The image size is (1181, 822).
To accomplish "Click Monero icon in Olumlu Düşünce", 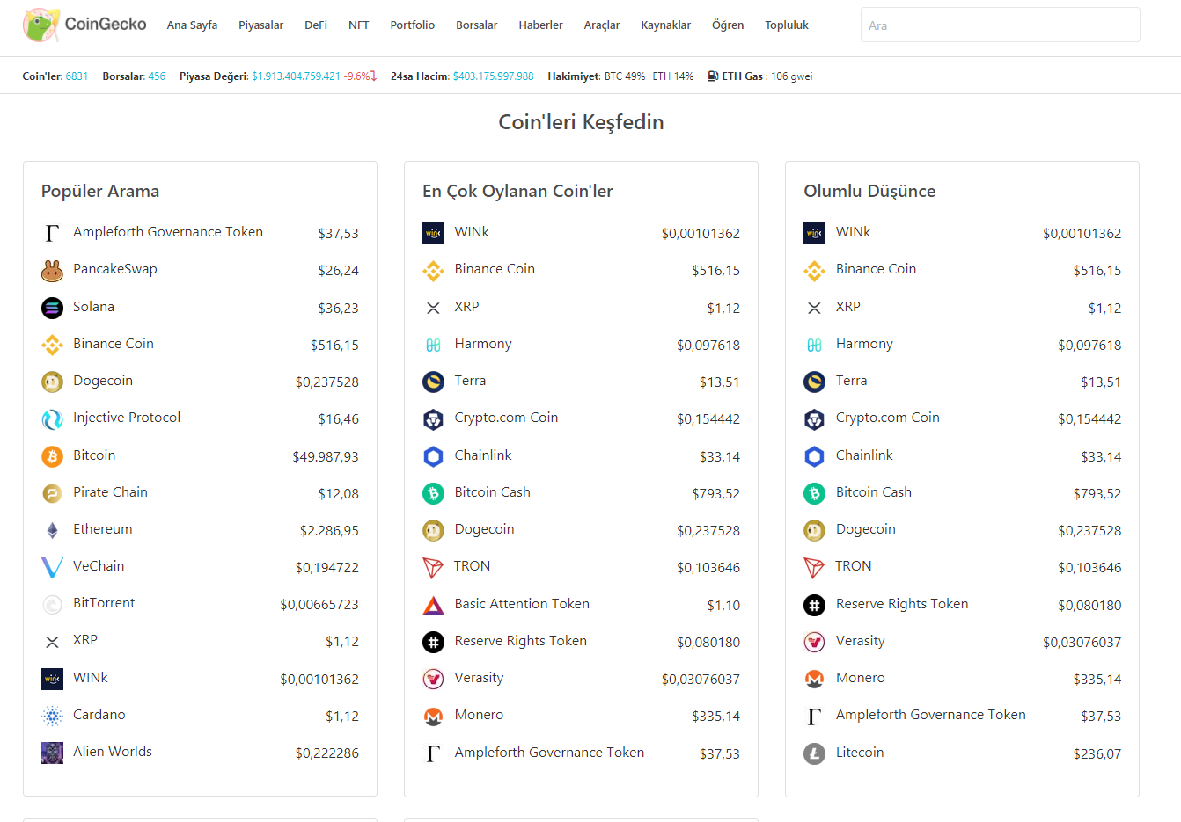I will pyautogui.click(x=814, y=679).
